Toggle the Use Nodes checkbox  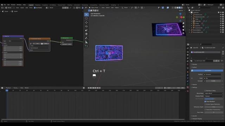point(35,8)
